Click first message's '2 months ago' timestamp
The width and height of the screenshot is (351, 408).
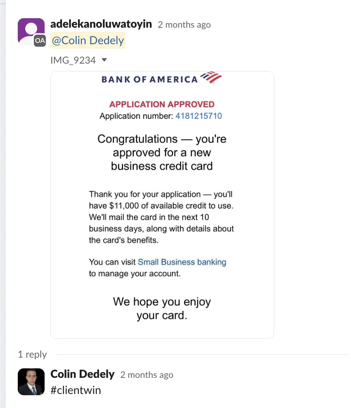coord(184,25)
